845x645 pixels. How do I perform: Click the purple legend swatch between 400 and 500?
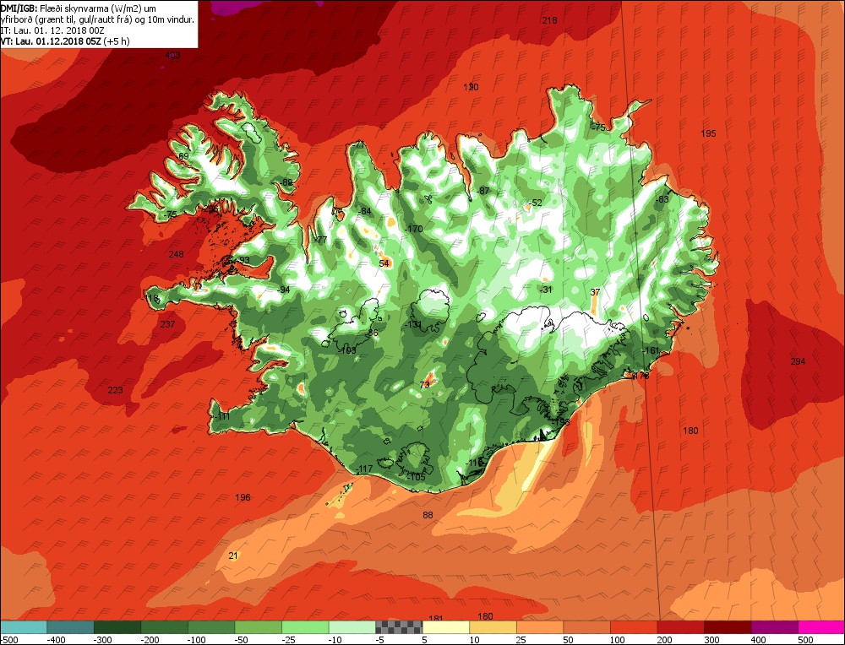(774, 627)
